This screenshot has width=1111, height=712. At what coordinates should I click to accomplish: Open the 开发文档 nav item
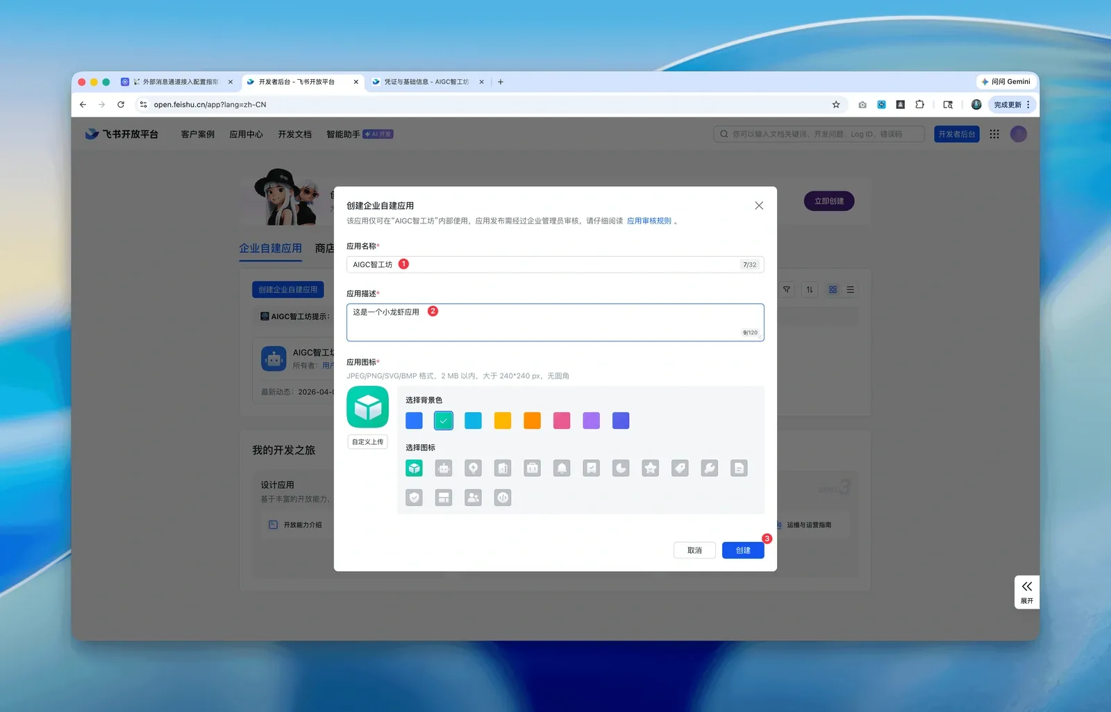tap(295, 135)
